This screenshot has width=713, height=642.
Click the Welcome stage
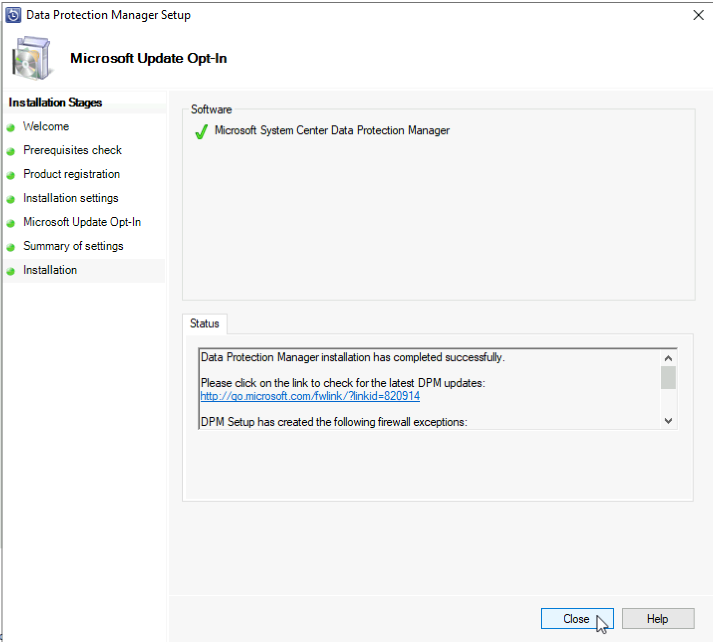(x=46, y=126)
